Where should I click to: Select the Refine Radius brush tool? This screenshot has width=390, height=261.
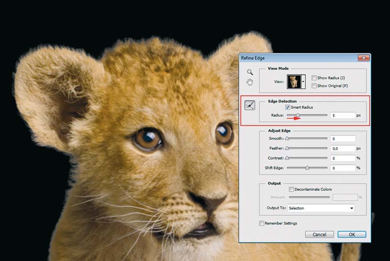[250, 106]
